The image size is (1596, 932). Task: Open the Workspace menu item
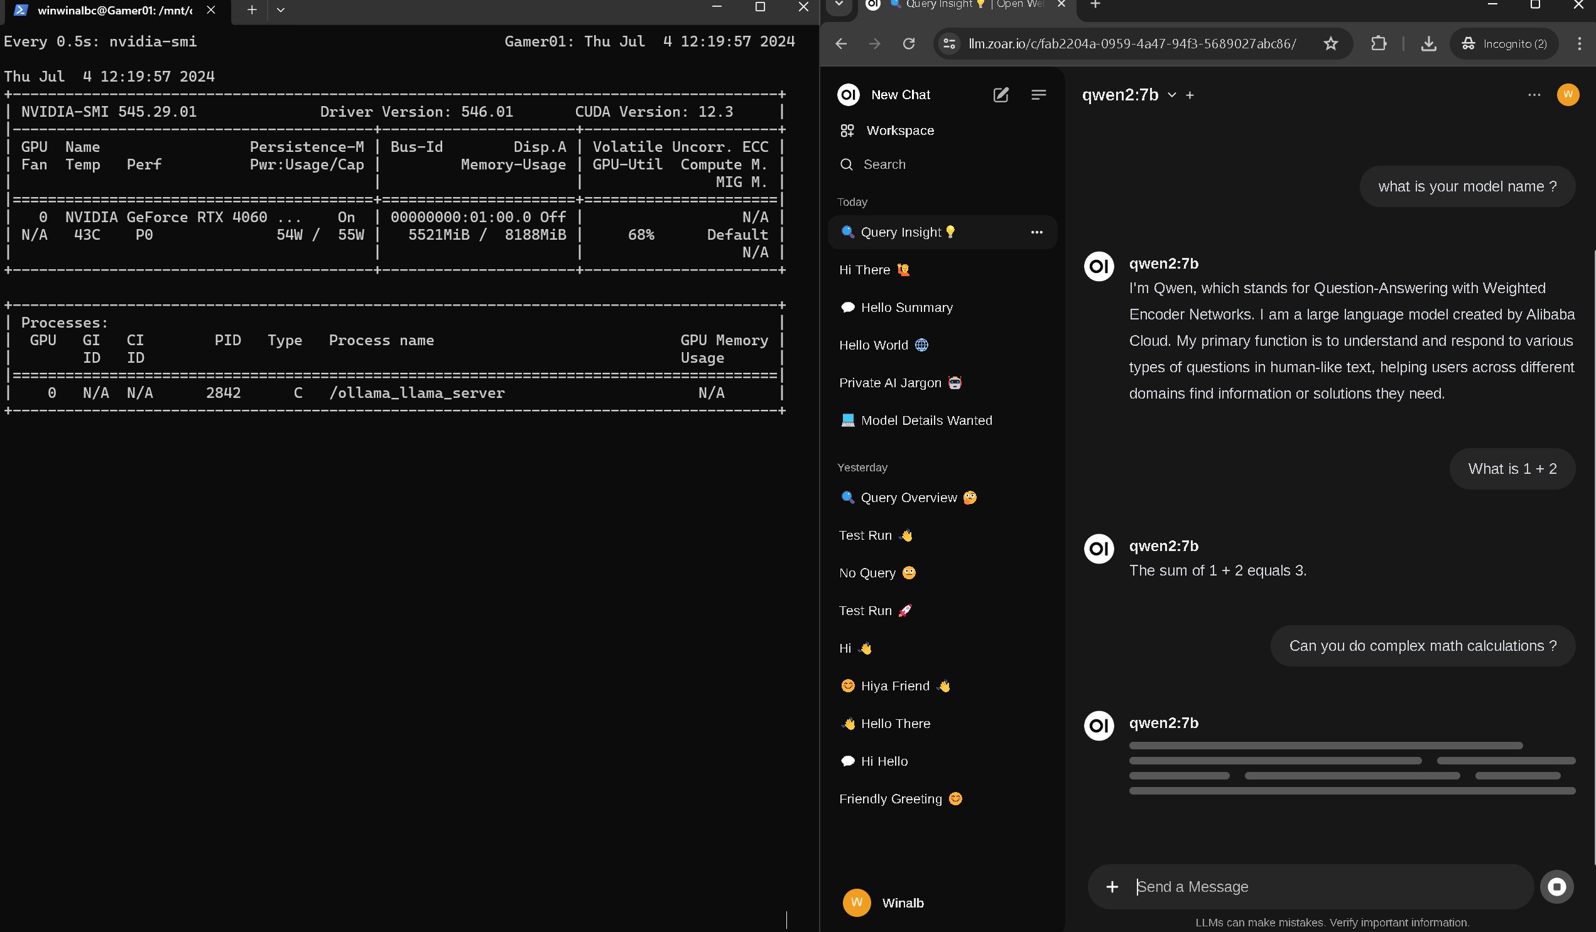click(899, 131)
